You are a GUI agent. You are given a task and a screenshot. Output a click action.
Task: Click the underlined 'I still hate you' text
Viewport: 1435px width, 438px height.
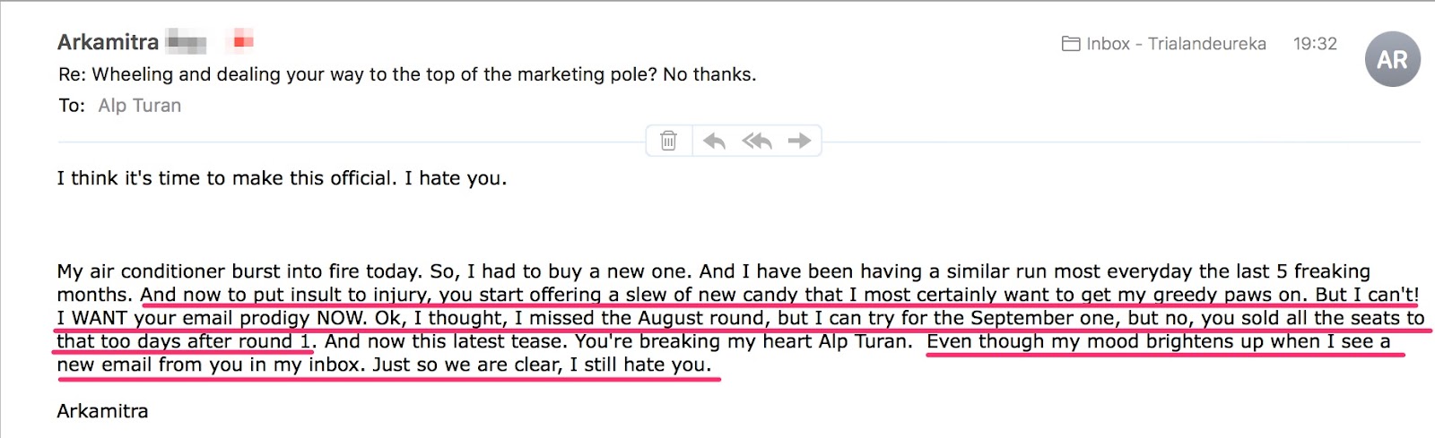coord(639,365)
